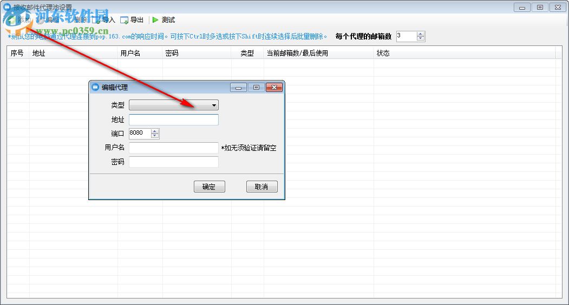Click the 地址 input field in dialog
The image size is (569, 305).
click(174, 120)
